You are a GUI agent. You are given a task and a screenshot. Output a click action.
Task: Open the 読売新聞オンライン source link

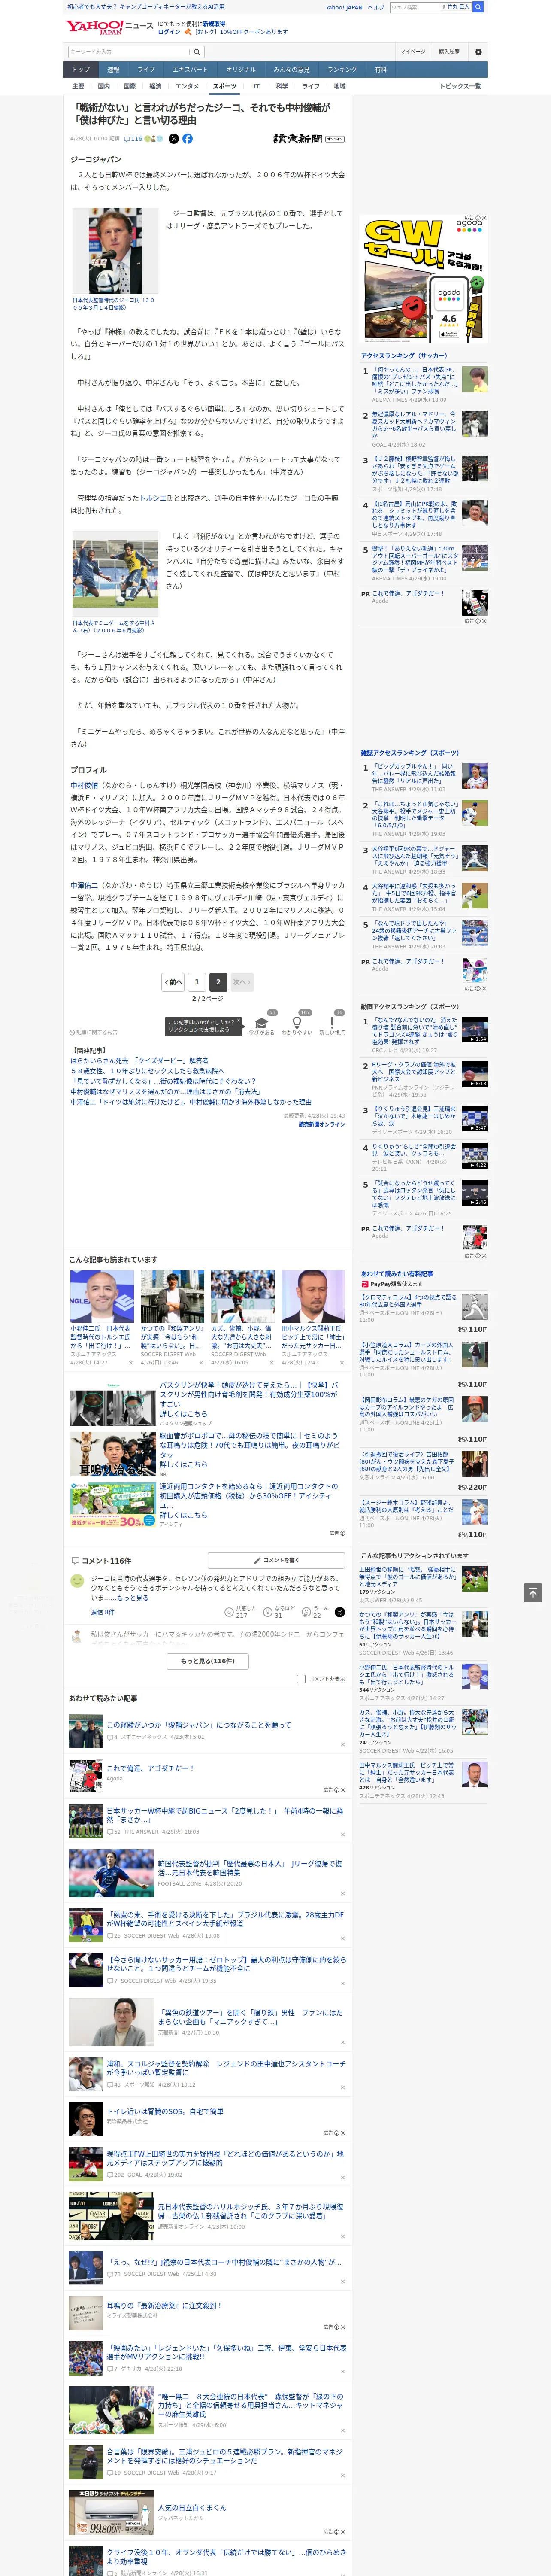pos(322,1125)
